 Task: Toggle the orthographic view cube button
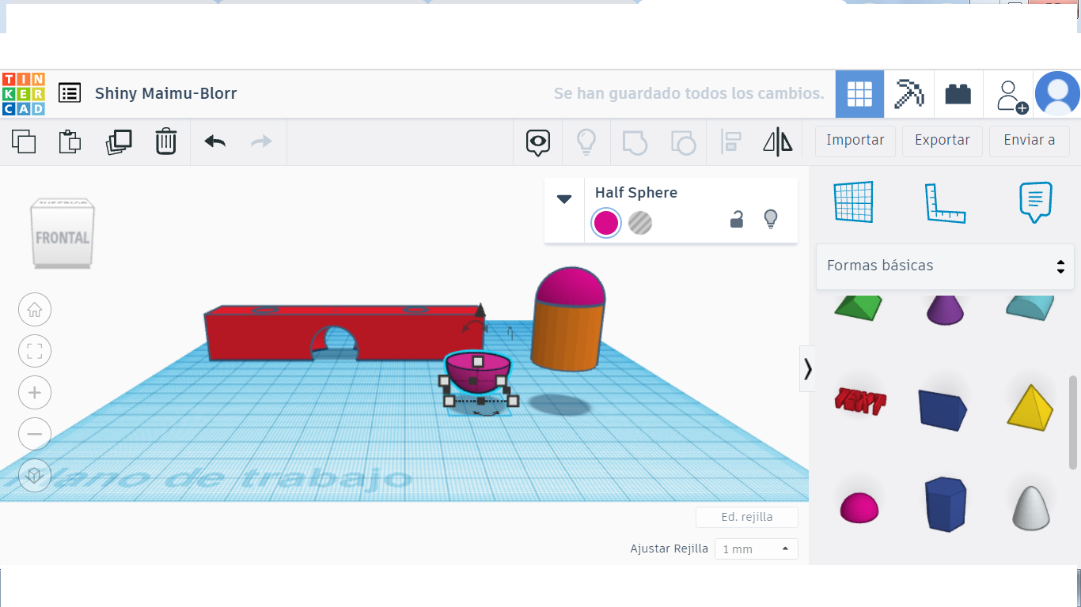pyautogui.click(x=35, y=475)
